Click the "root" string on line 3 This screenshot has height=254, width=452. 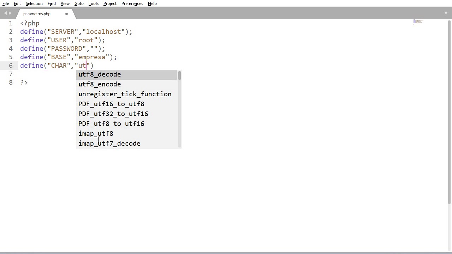pyautogui.click(x=86, y=40)
